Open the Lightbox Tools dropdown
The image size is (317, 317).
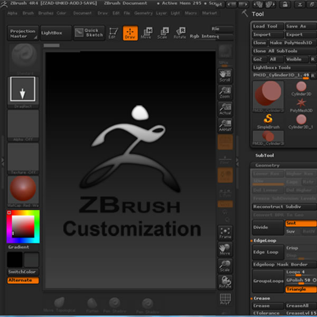tap(284, 68)
